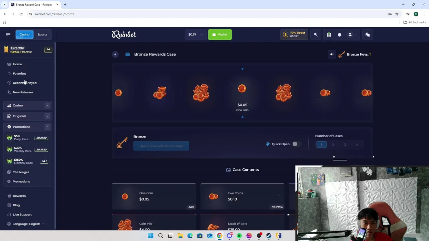Open Rewards in sidebar
Viewport: 429px width, 241px height.
click(x=19, y=196)
